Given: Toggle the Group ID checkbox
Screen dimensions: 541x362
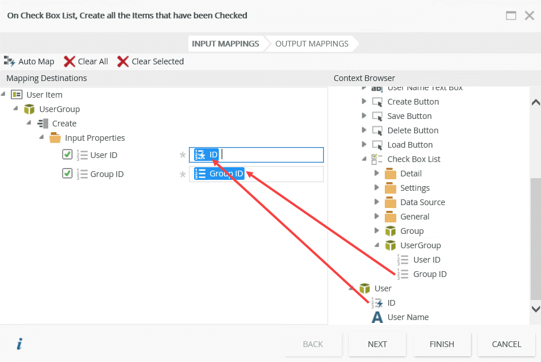Looking at the screenshot, I should [x=67, y=173].
